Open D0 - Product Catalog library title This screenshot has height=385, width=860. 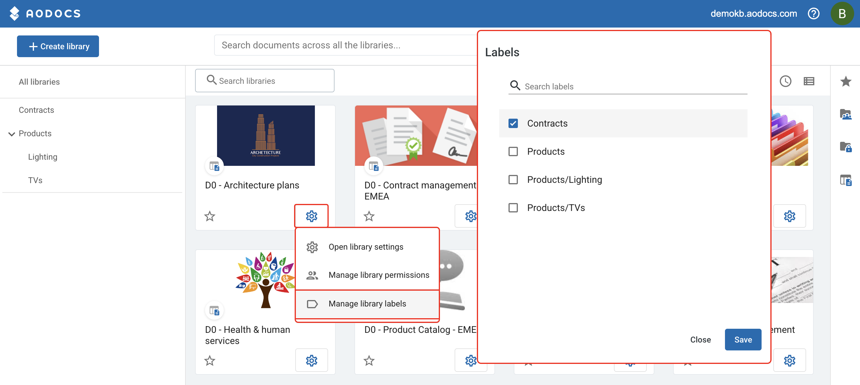point(420,329)
